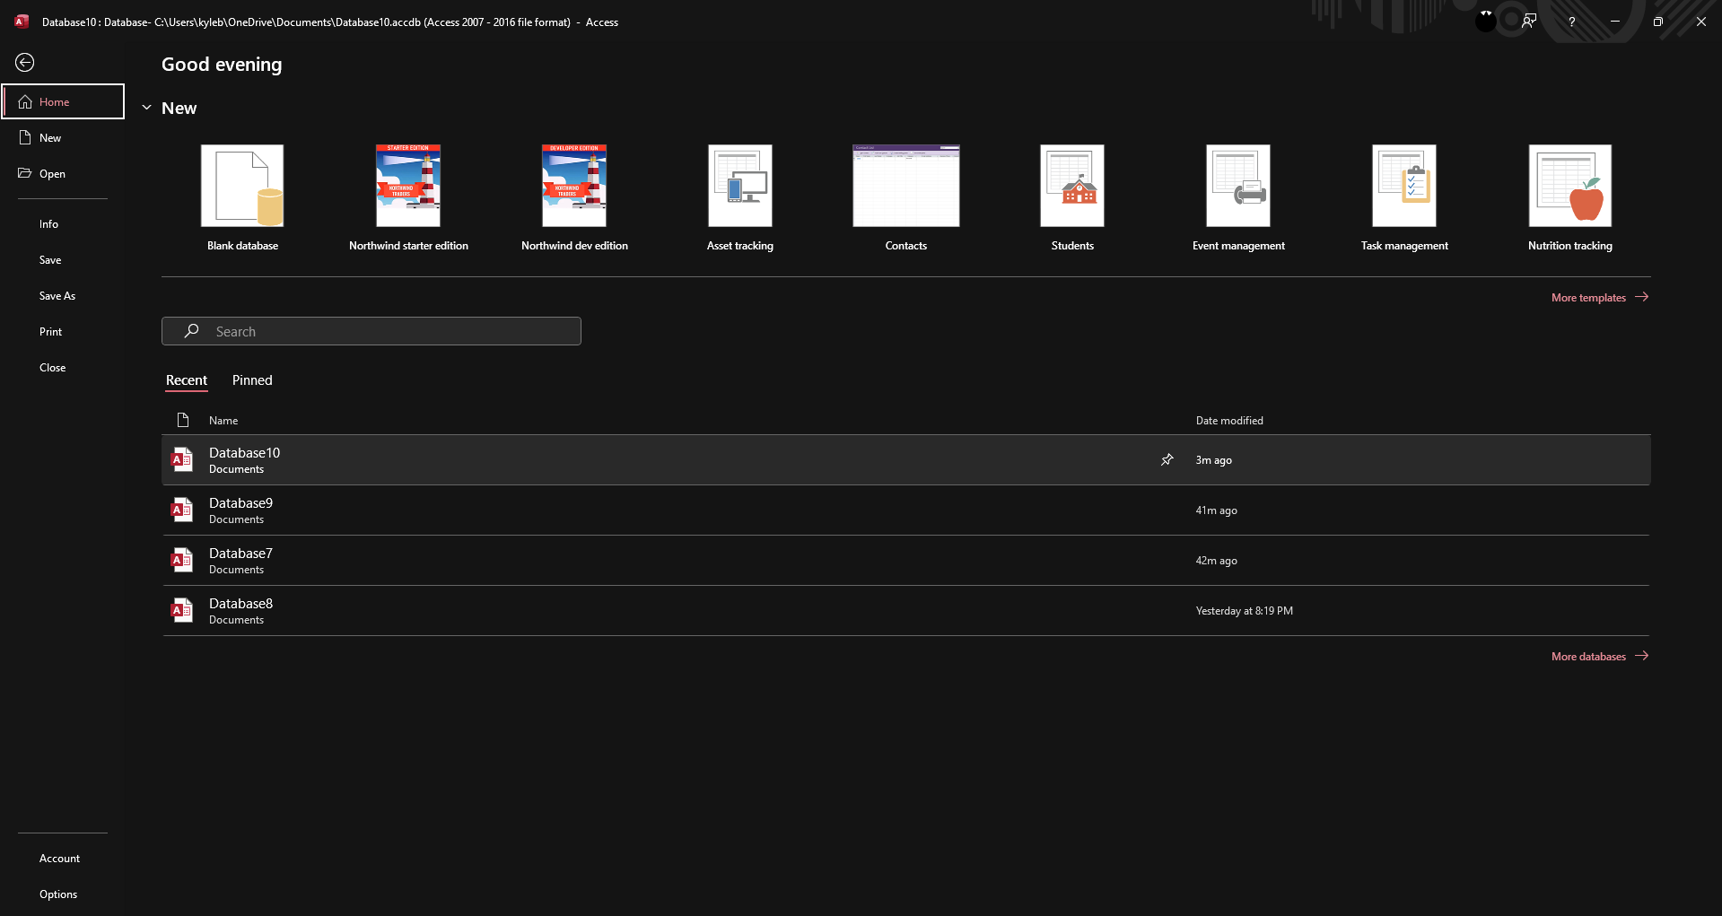Open the Event management template

pyautogui.click(x=1237, y=186)
